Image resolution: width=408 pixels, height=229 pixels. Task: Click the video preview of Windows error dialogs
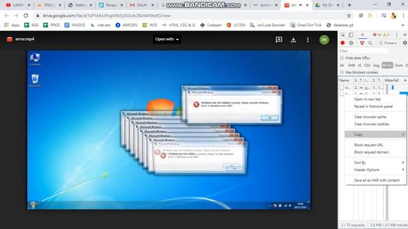coord(168,130)
